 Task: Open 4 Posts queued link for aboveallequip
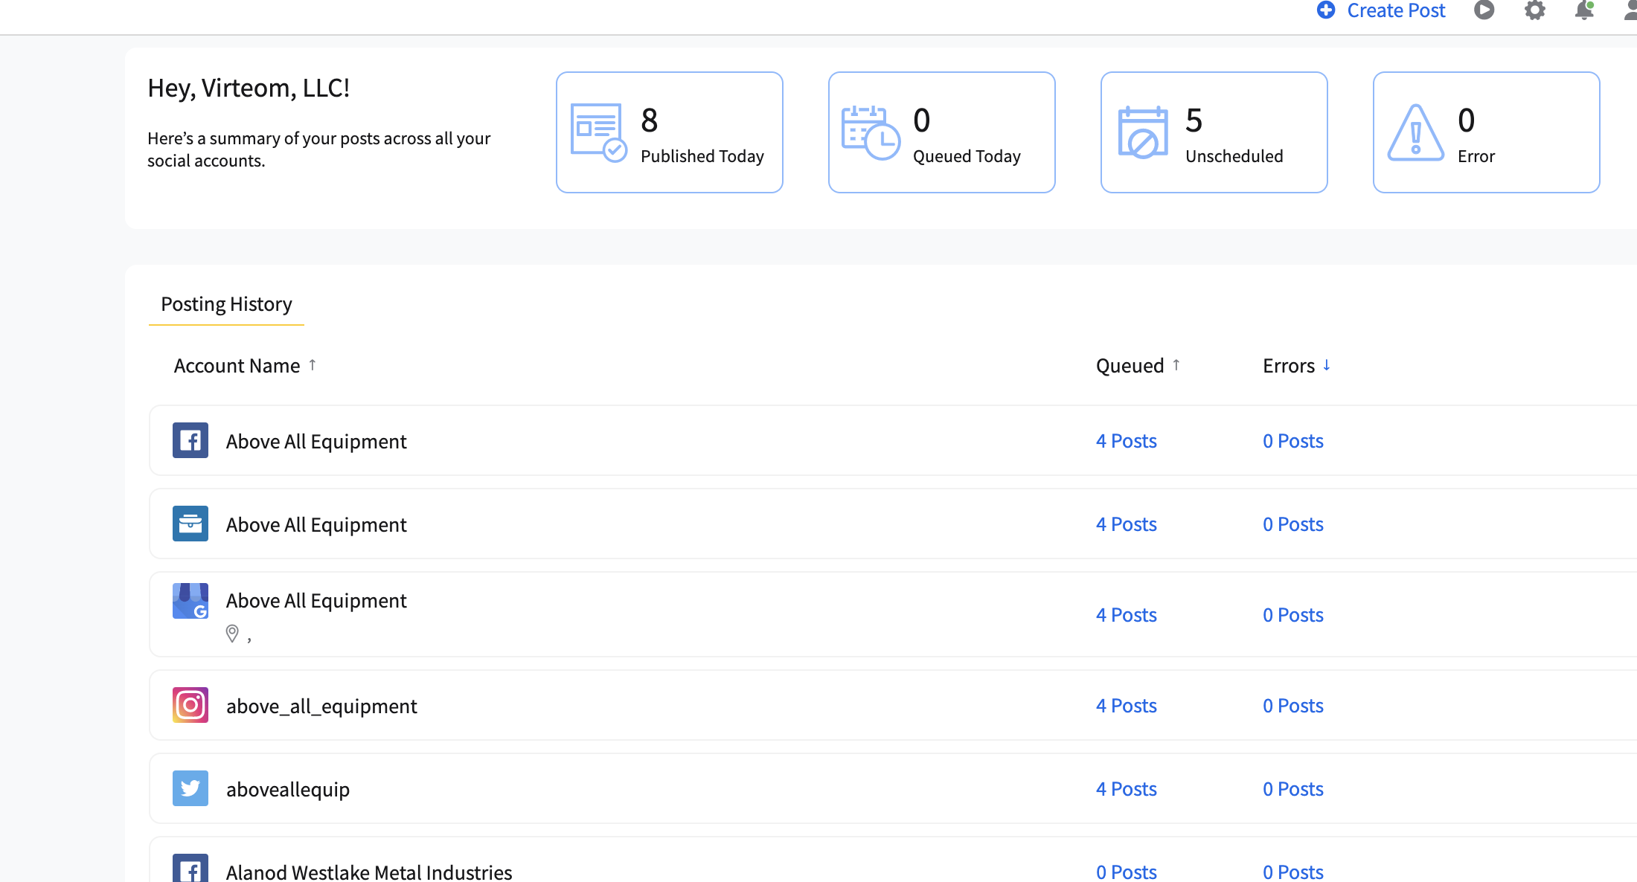click(1126, 789)
